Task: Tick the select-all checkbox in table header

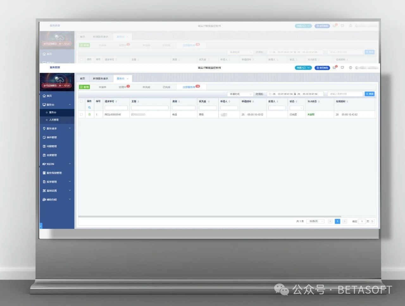Action: 81,101
